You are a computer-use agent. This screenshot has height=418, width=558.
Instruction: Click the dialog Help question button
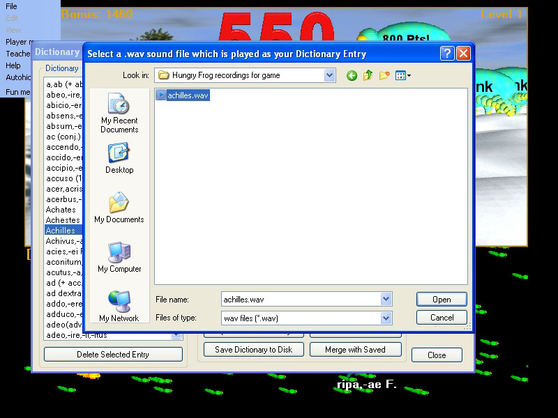coord(447,54)
